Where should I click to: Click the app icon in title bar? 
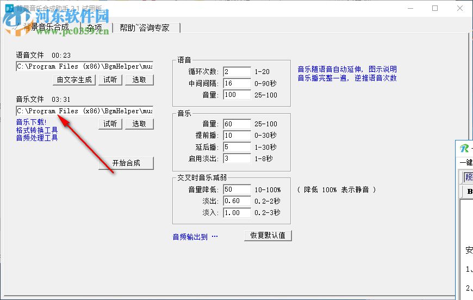[10, 8]
